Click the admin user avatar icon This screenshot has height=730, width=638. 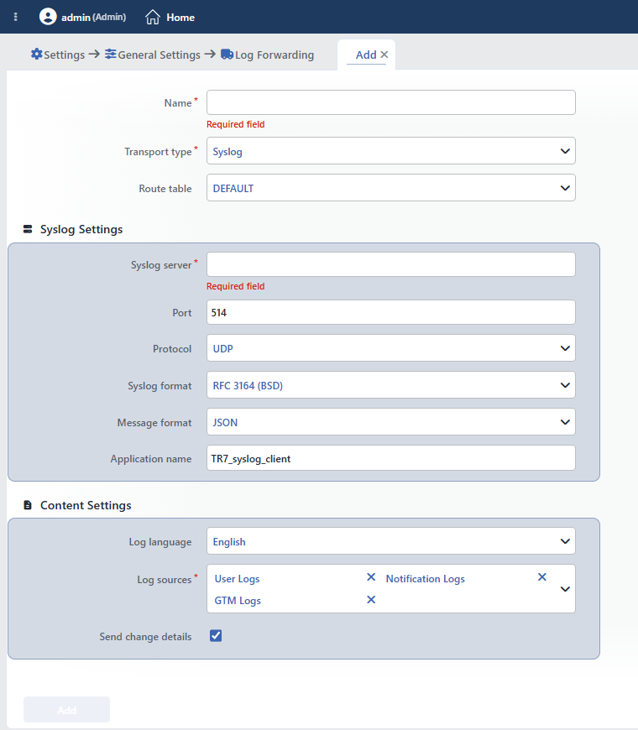[48, 17]
